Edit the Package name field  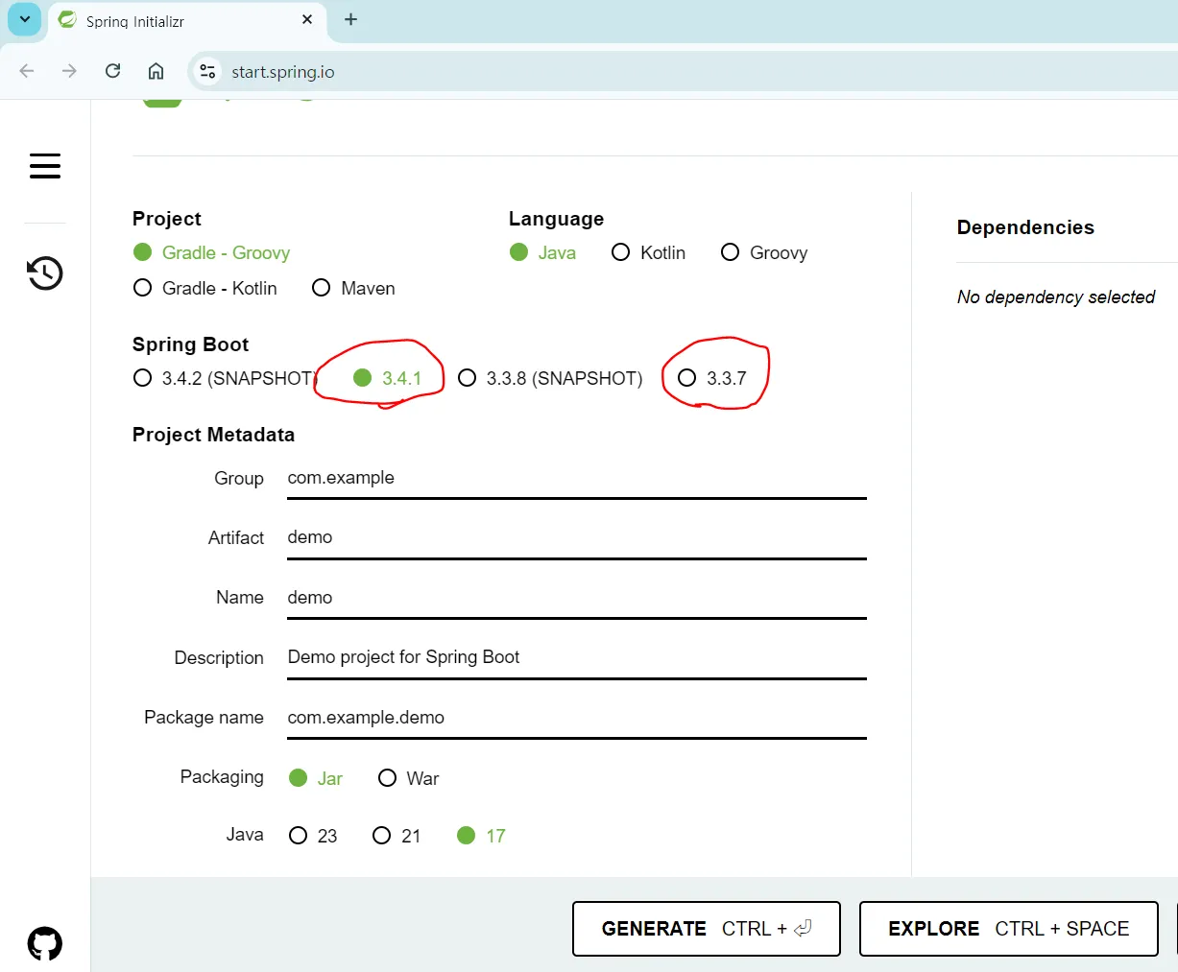click(x=577, y=718)
